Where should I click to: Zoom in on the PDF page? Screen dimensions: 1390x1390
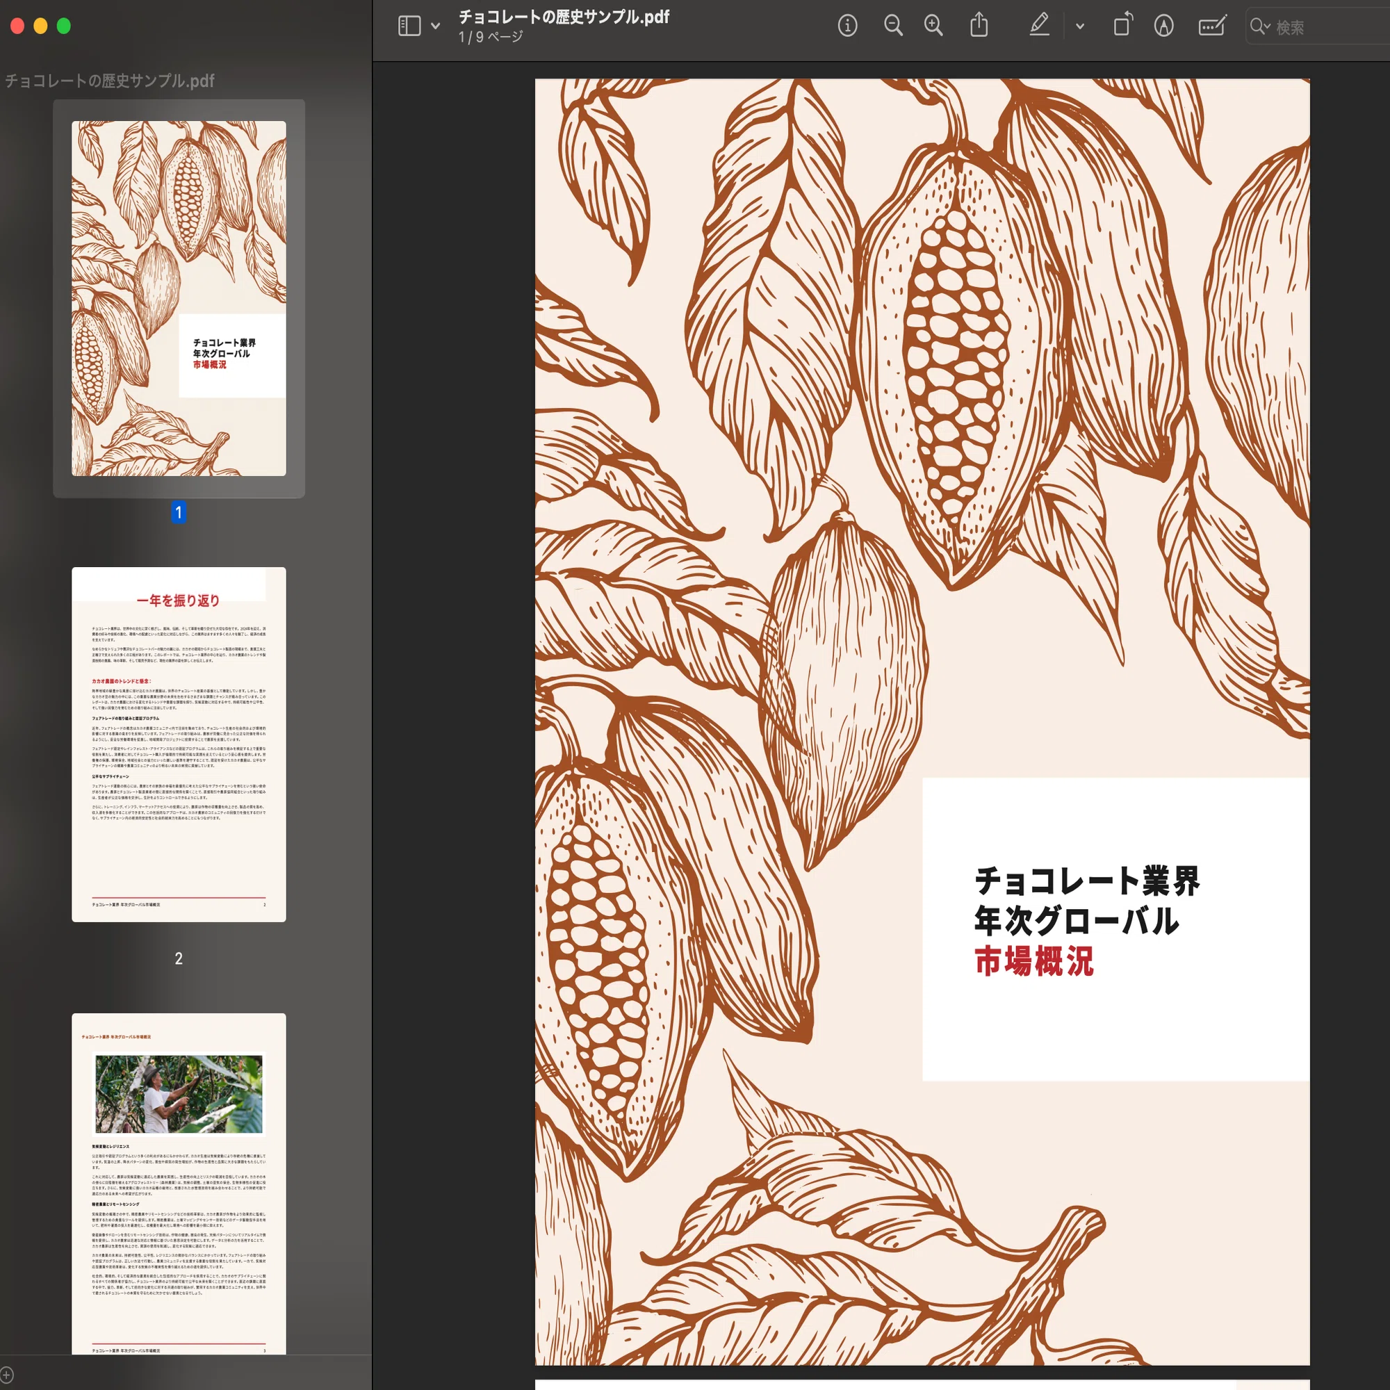click(x=933, y=26)
